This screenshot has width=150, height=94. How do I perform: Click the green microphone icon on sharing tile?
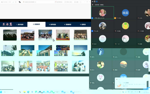coord(94,18)
